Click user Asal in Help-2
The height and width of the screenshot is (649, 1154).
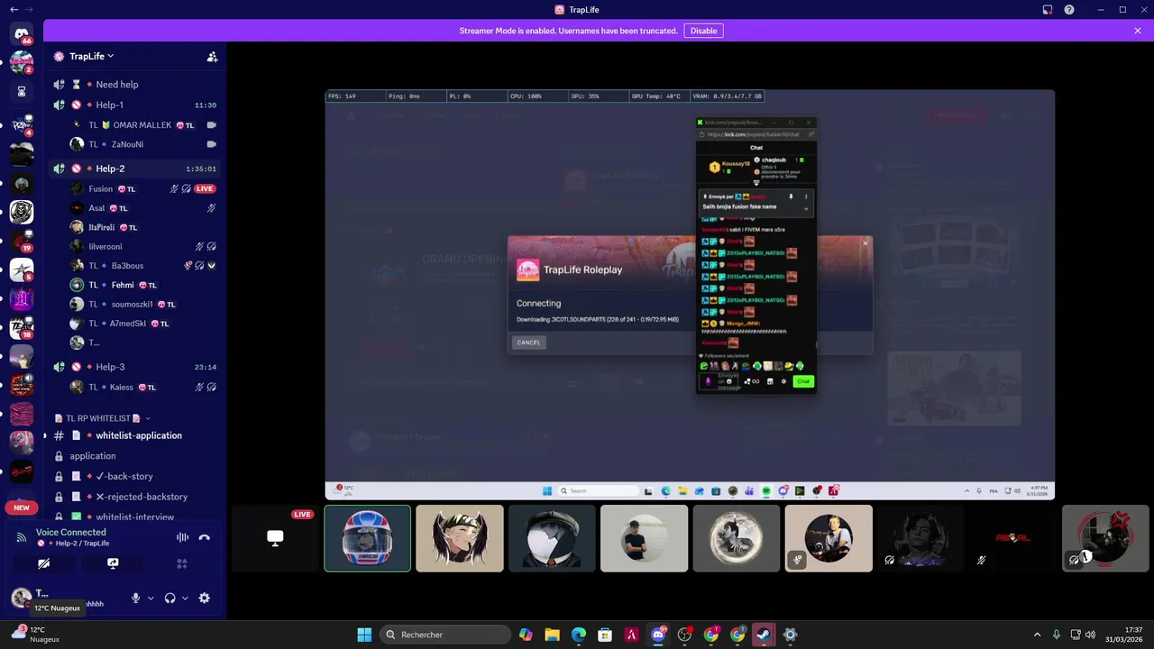point(144,208)
